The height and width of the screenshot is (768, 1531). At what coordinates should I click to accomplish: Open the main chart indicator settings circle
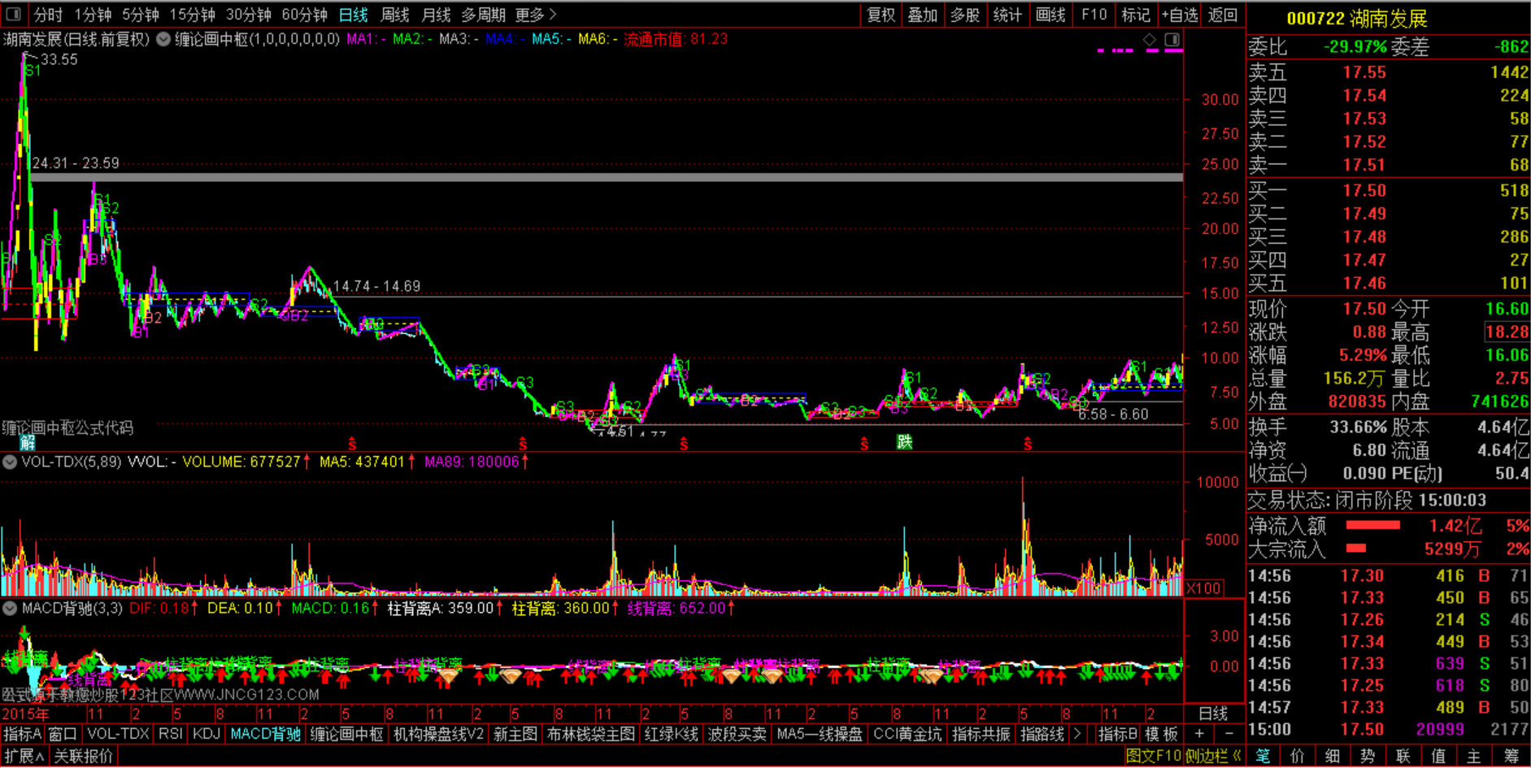click(x=163, y=39)
